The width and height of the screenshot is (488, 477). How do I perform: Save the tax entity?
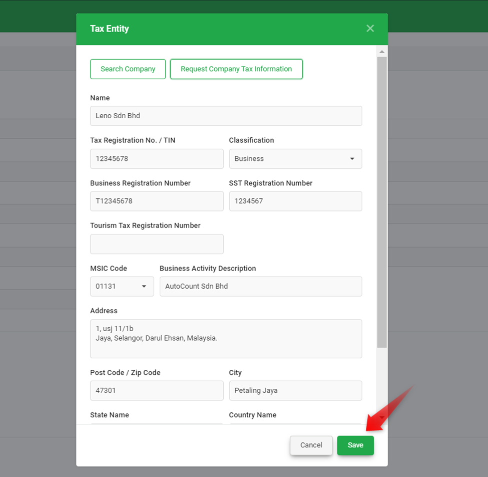click(x=355, y=445)
